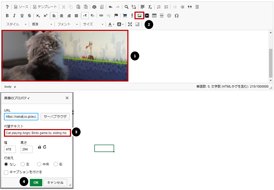The image size is (274, 190).
Task: Click the insert video icon
Action: 147,16
